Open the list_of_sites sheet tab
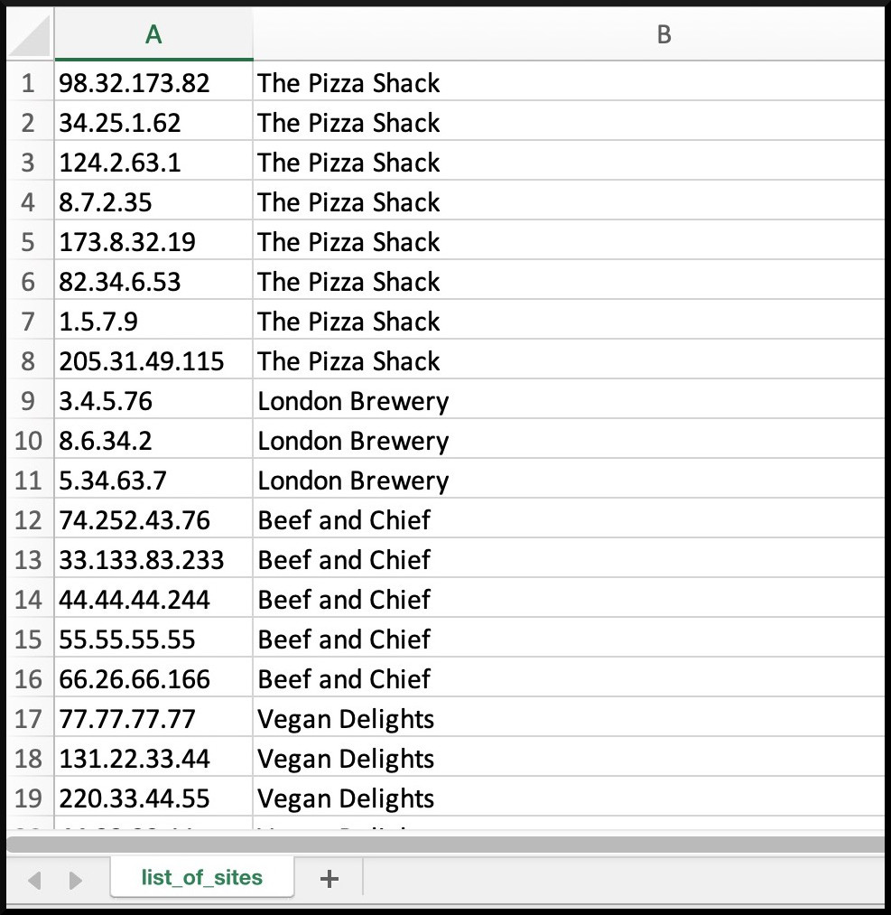The height and width of the screenshot is (915, 891). 201,877
